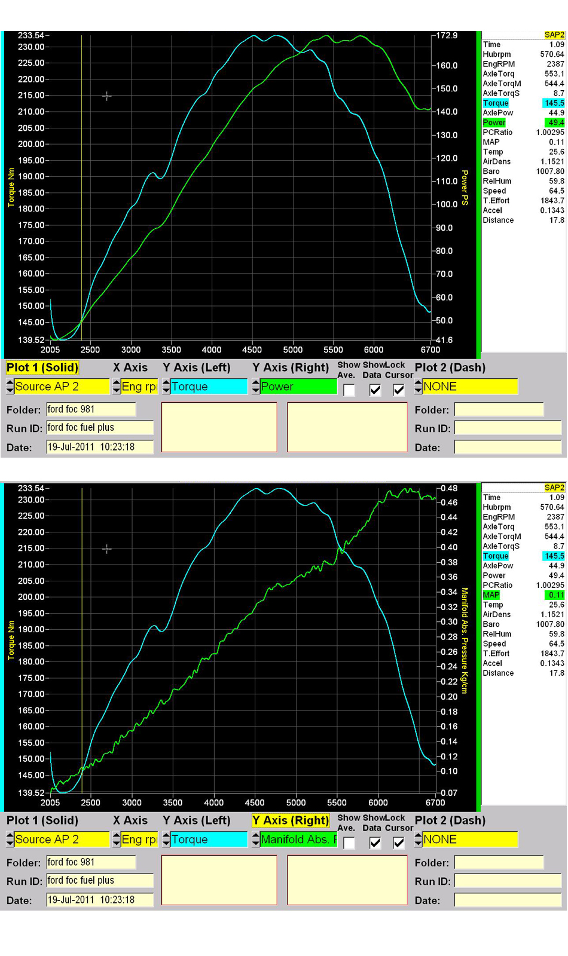Open the NONE Plot 2 field in Power plot panel

(470, 387)
